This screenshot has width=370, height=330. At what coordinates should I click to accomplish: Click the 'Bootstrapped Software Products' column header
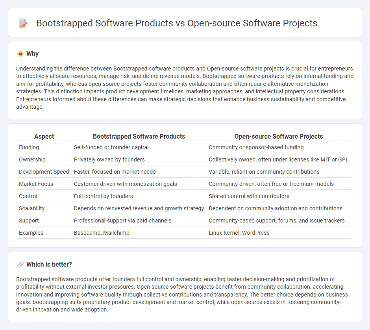point(139,136)
